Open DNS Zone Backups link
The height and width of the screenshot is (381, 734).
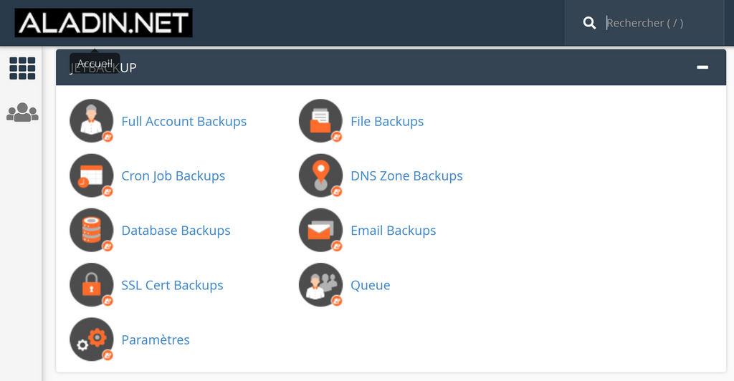click(x=406, y=176)
